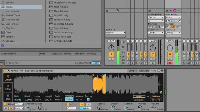Click the filter Frequency knob
The image size is (200, 112).
coord(27,108)
